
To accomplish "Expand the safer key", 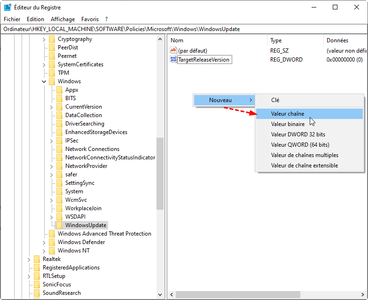I will [x=51, y=174].
